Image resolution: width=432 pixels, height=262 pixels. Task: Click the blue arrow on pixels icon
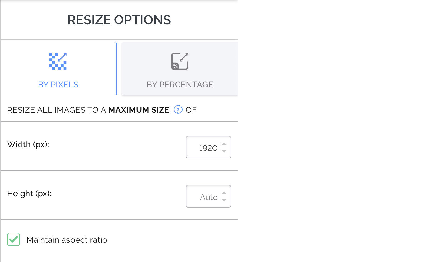point(62,57)
